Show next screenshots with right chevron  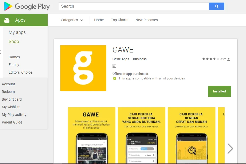230,148
